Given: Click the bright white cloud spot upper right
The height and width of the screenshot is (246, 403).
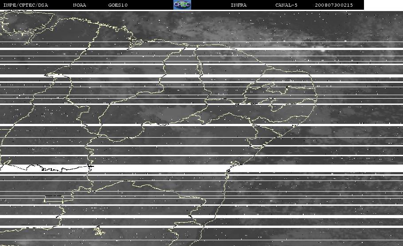Looking at the screenshot, I should [323, 50].
